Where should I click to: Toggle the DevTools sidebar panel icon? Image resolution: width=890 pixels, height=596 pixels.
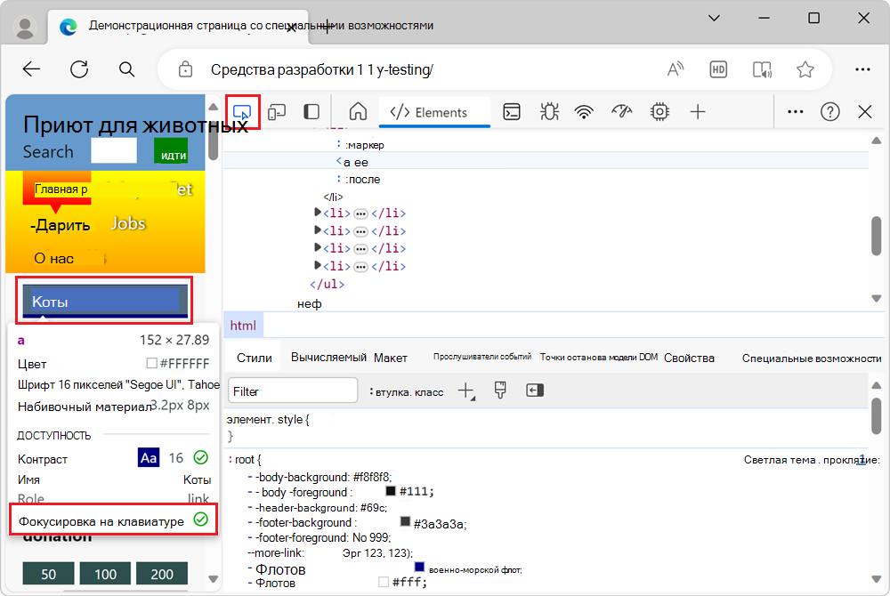tap(311, 112)
